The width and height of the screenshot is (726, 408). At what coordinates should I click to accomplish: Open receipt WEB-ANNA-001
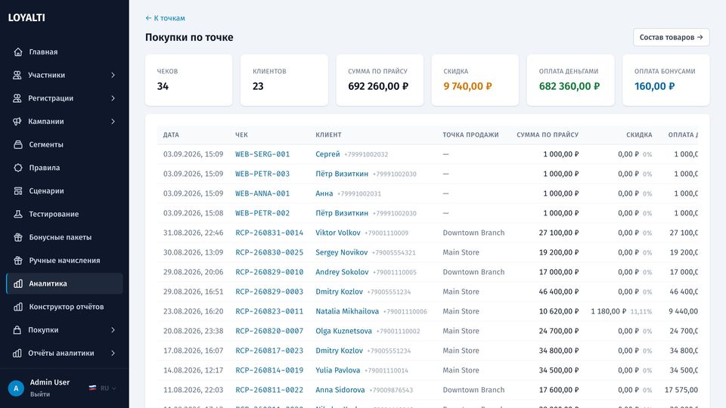(262, 193)
